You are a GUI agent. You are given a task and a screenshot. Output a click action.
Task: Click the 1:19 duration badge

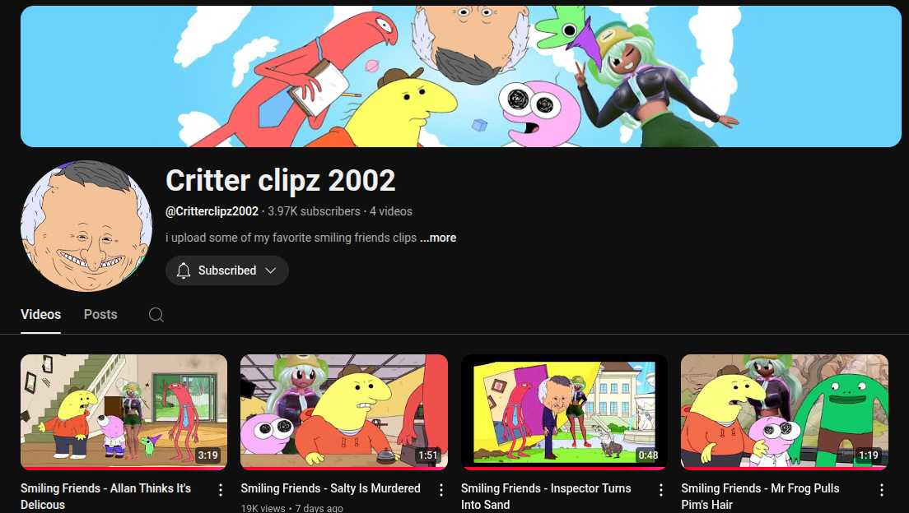(869, 455)
